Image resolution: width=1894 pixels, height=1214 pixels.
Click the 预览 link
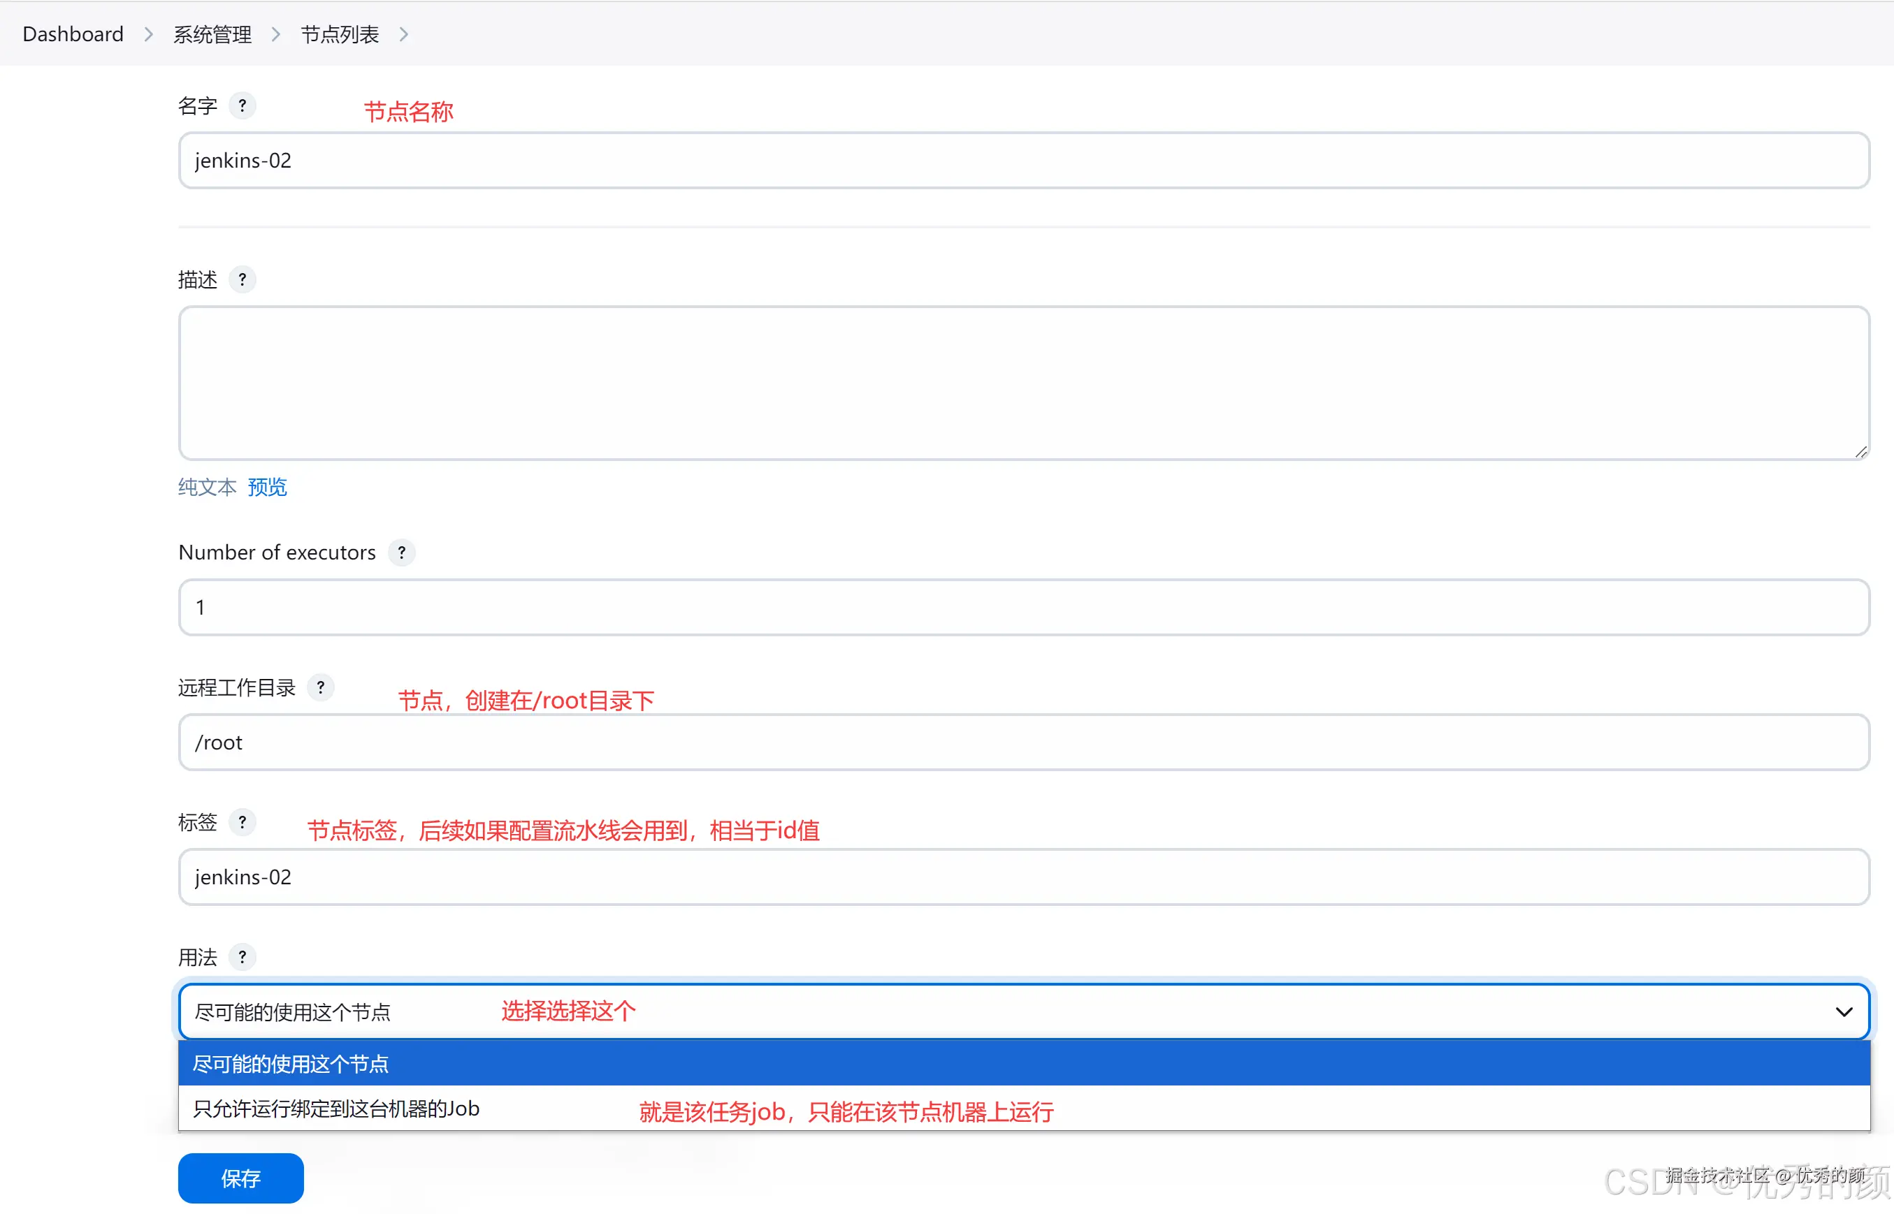pyautogui.click(x=267, y=487)
